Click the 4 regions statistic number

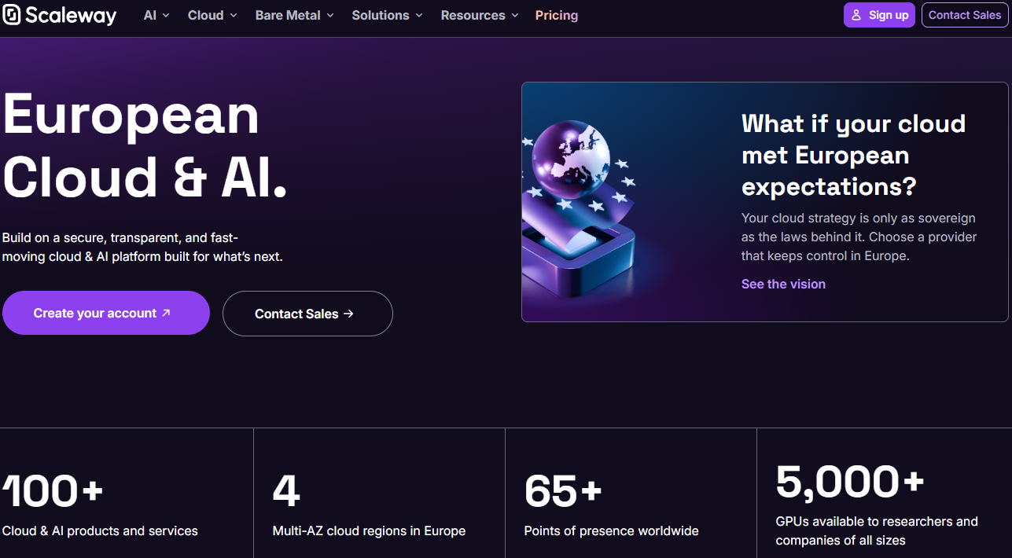286,491
